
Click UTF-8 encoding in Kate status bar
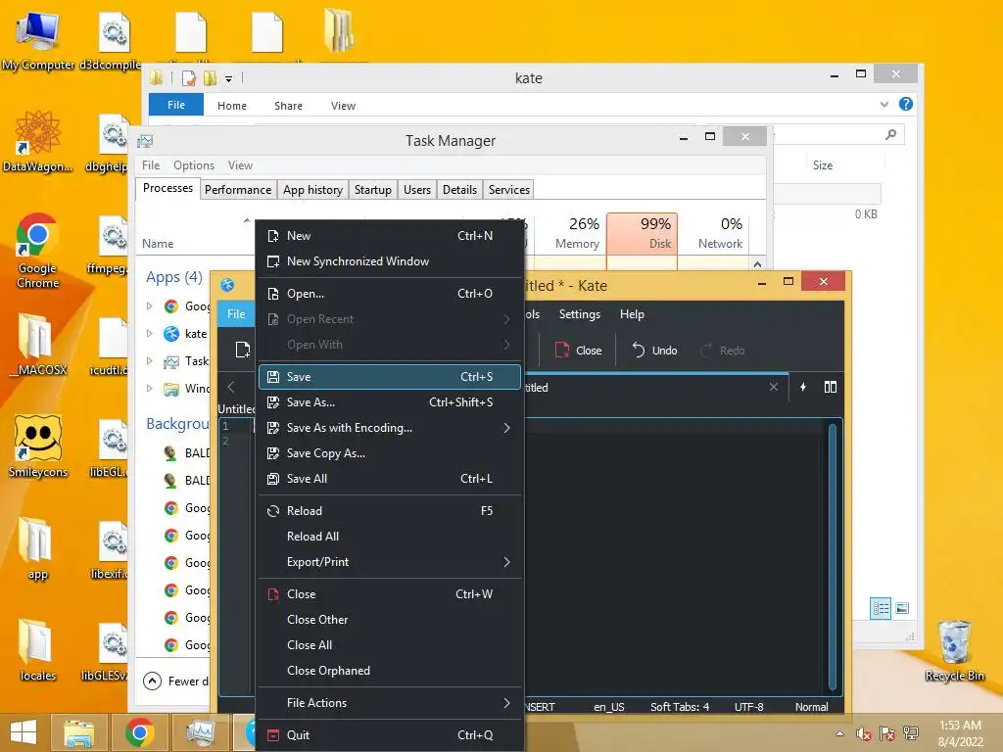pos(749,707)
